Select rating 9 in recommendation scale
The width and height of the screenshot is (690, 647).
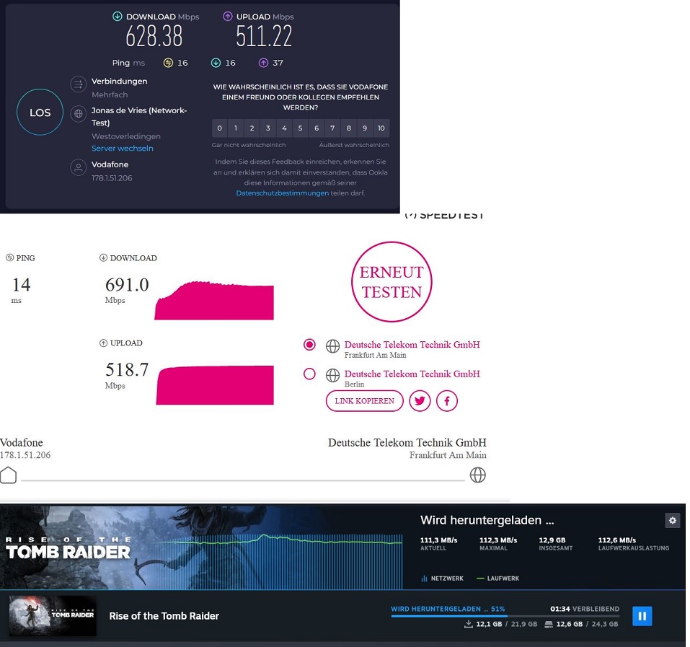[x=365, y=128]
